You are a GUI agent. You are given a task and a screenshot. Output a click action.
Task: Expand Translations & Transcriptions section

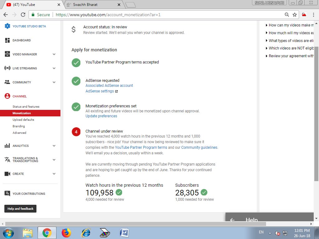54,160
